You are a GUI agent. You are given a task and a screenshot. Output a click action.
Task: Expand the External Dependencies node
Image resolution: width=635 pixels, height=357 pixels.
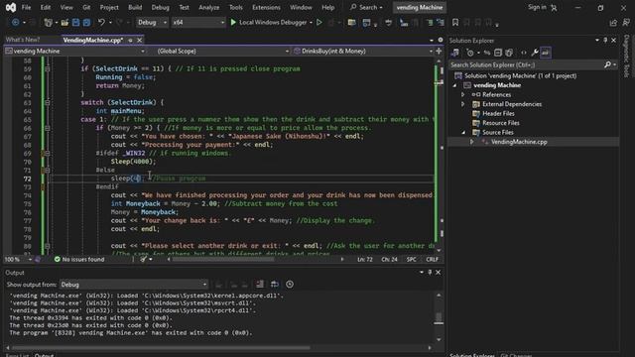coord(463,104)
